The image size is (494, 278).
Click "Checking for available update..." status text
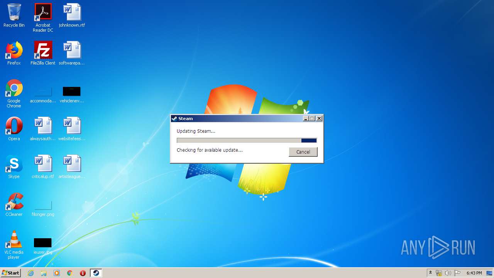click(210, 150)
